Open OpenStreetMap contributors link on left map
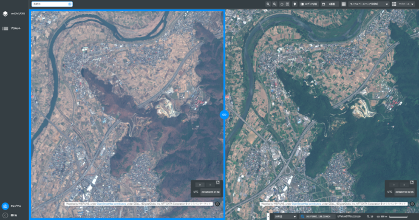 pos(111,204)
